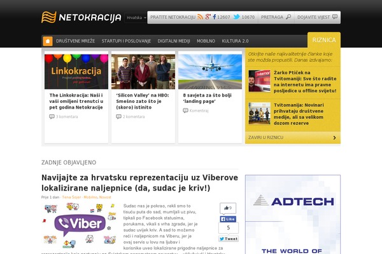Screen dimensions: 382x254
Task: Click the airplane landing thumbnail
Action: (210, 72)
